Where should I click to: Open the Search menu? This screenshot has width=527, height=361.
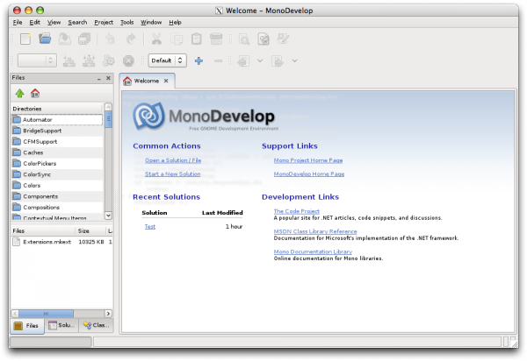tap(77, 23)
